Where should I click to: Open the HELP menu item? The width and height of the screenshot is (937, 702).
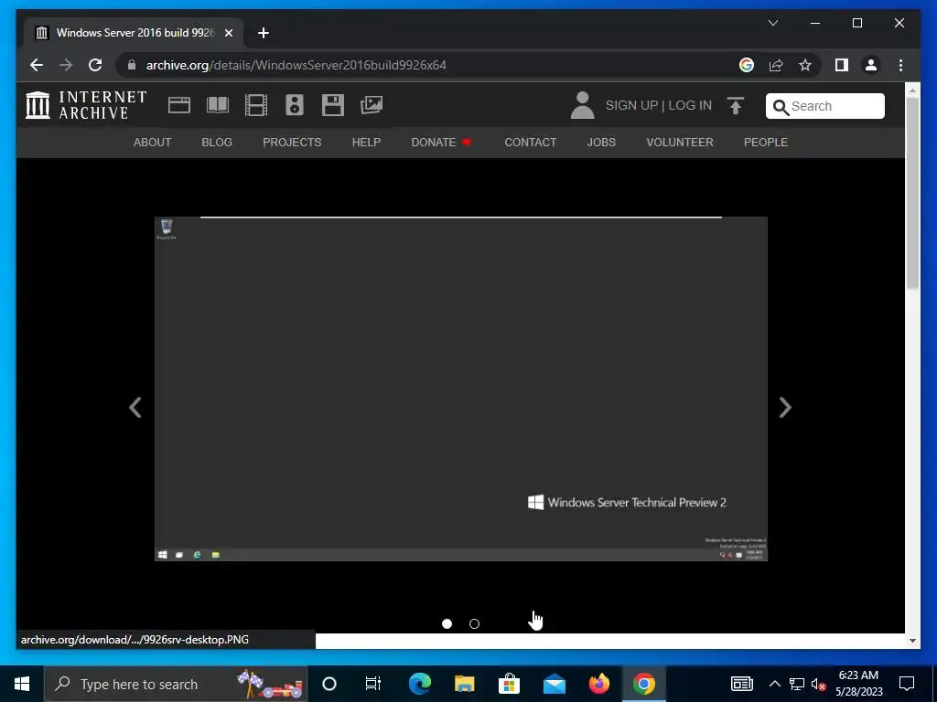tap(366, 142)
